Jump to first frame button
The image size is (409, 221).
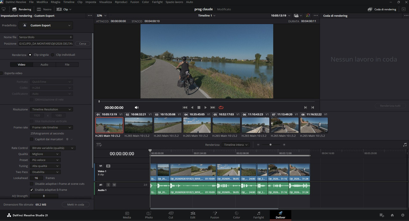click(x=185, y=108)
